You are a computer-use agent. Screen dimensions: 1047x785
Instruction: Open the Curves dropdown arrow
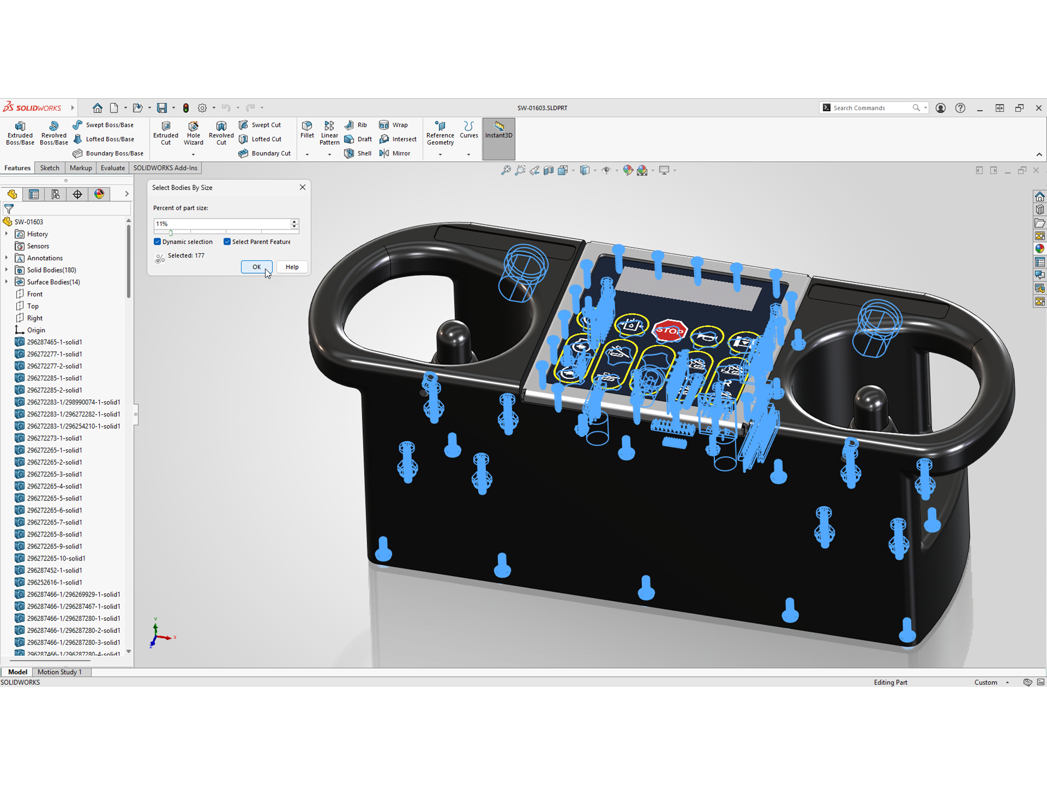[468, 155]
